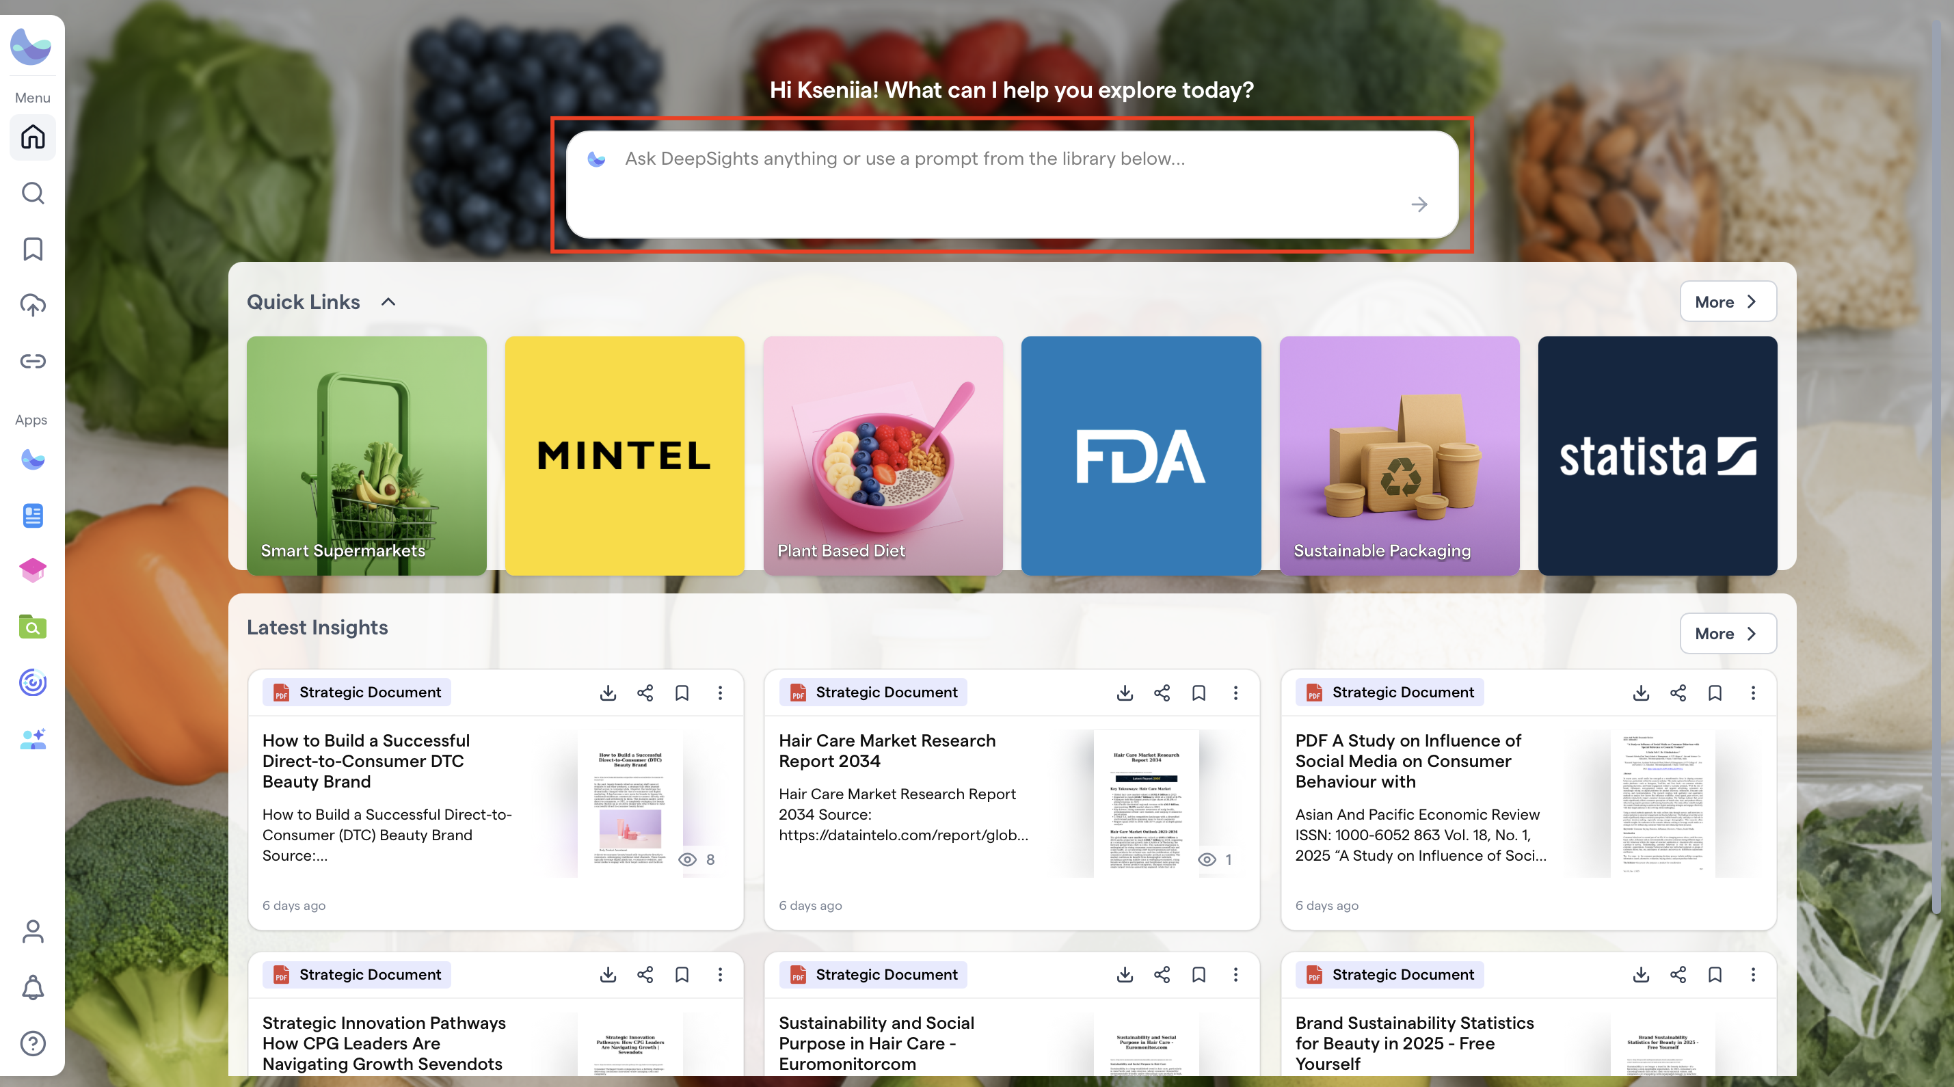Open more options for DTC Beauty Brand card
Screen dimensions: 1954x1087
pyautogui.click(x=720, y=693)
